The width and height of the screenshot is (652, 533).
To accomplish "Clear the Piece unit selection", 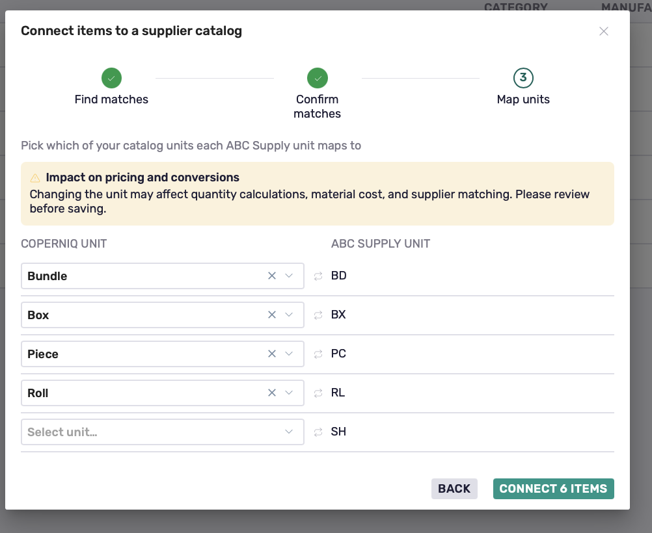I will tap(272, 354).
